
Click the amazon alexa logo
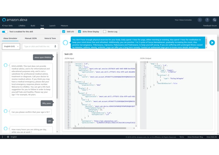click(15, 20)
